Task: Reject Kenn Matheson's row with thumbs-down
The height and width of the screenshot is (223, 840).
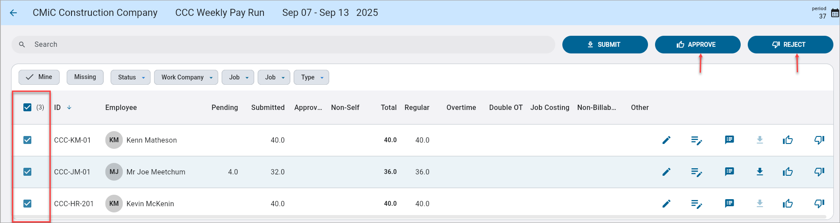Action: 819,140
